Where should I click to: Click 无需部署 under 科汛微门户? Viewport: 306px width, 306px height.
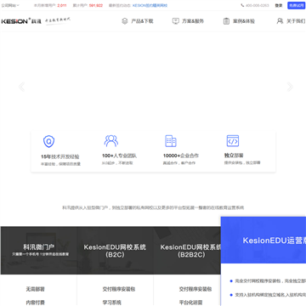[36, 289]
